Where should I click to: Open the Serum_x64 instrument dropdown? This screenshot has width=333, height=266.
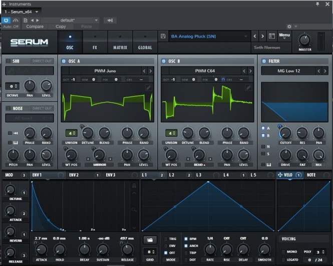(x=37, y=11)
